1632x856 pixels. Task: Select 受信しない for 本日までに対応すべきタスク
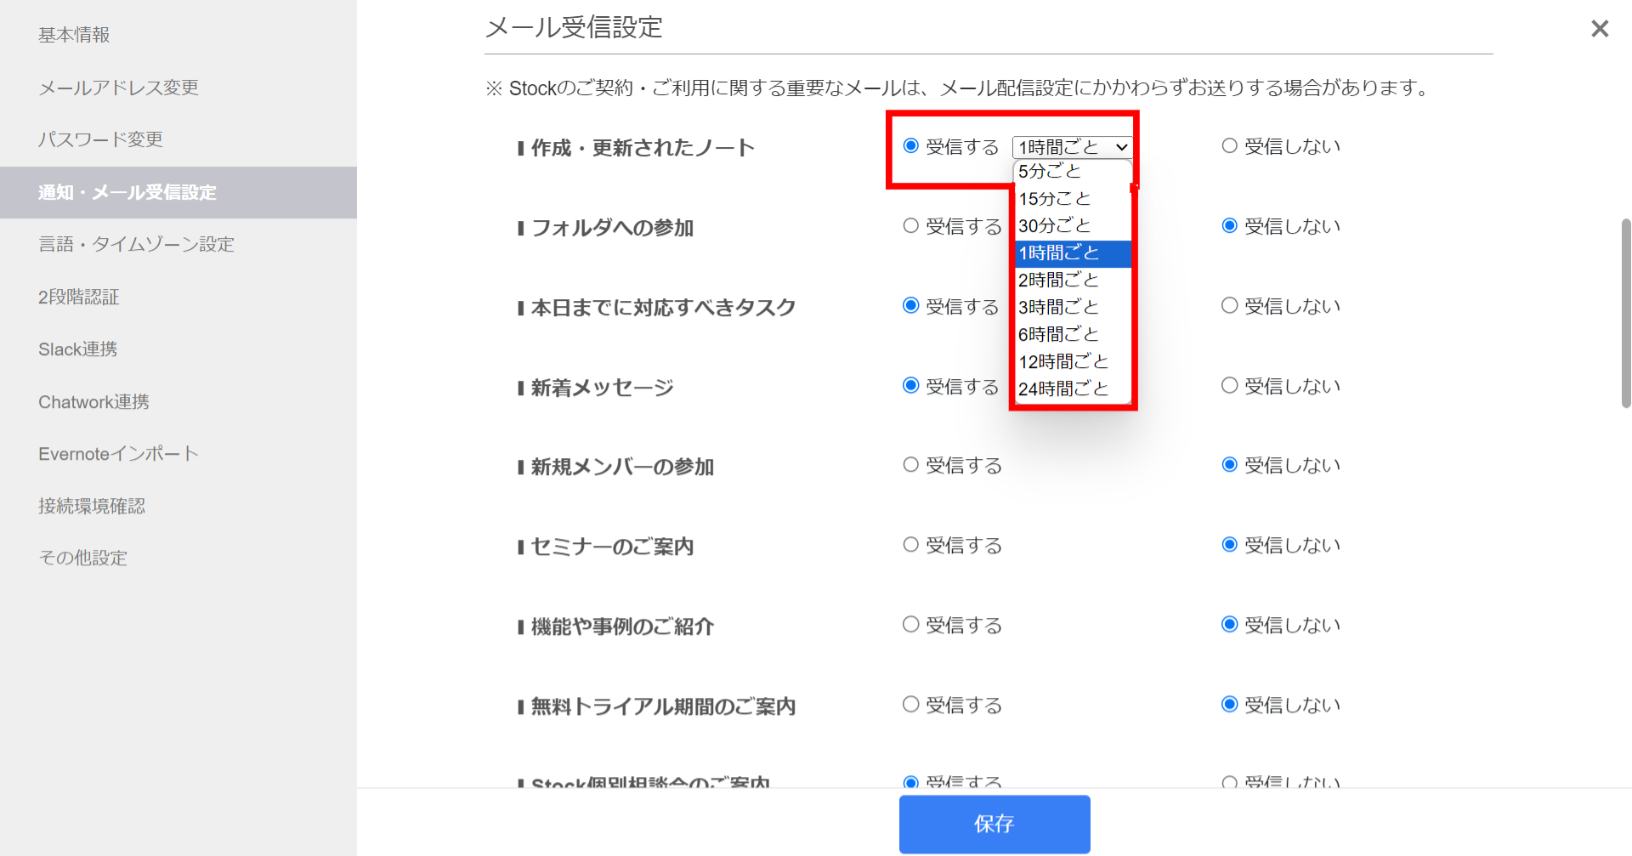pos(1229,305)
